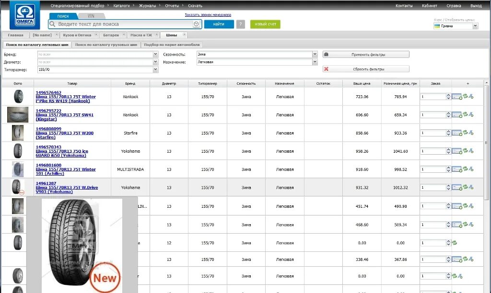Select Подбор по марке автомобиля tab
The height and width of the screenshot is (293, 491).
(x=172, y=45)
